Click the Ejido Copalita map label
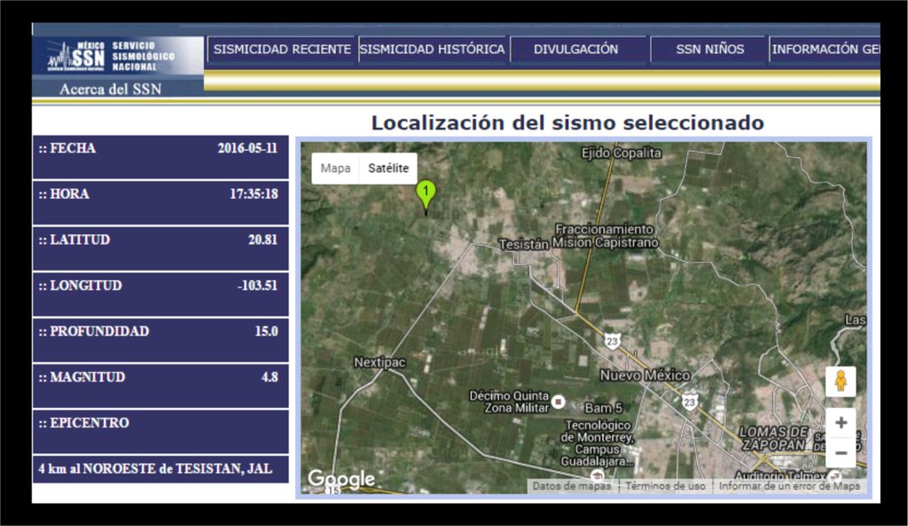The image size is (908, 526). tap(622, 153)
